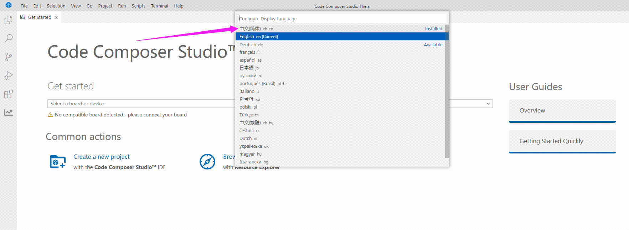The image size is (629, 230).
Task: Click the language list scrollbar
Action: click(x=447, y=91)
